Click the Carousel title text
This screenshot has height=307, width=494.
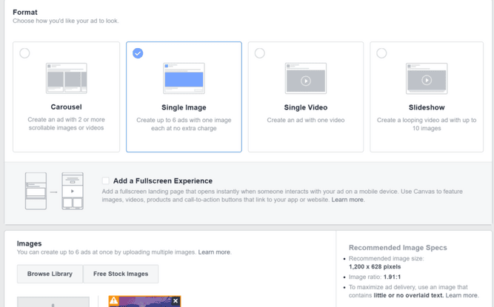pos(66,107)
